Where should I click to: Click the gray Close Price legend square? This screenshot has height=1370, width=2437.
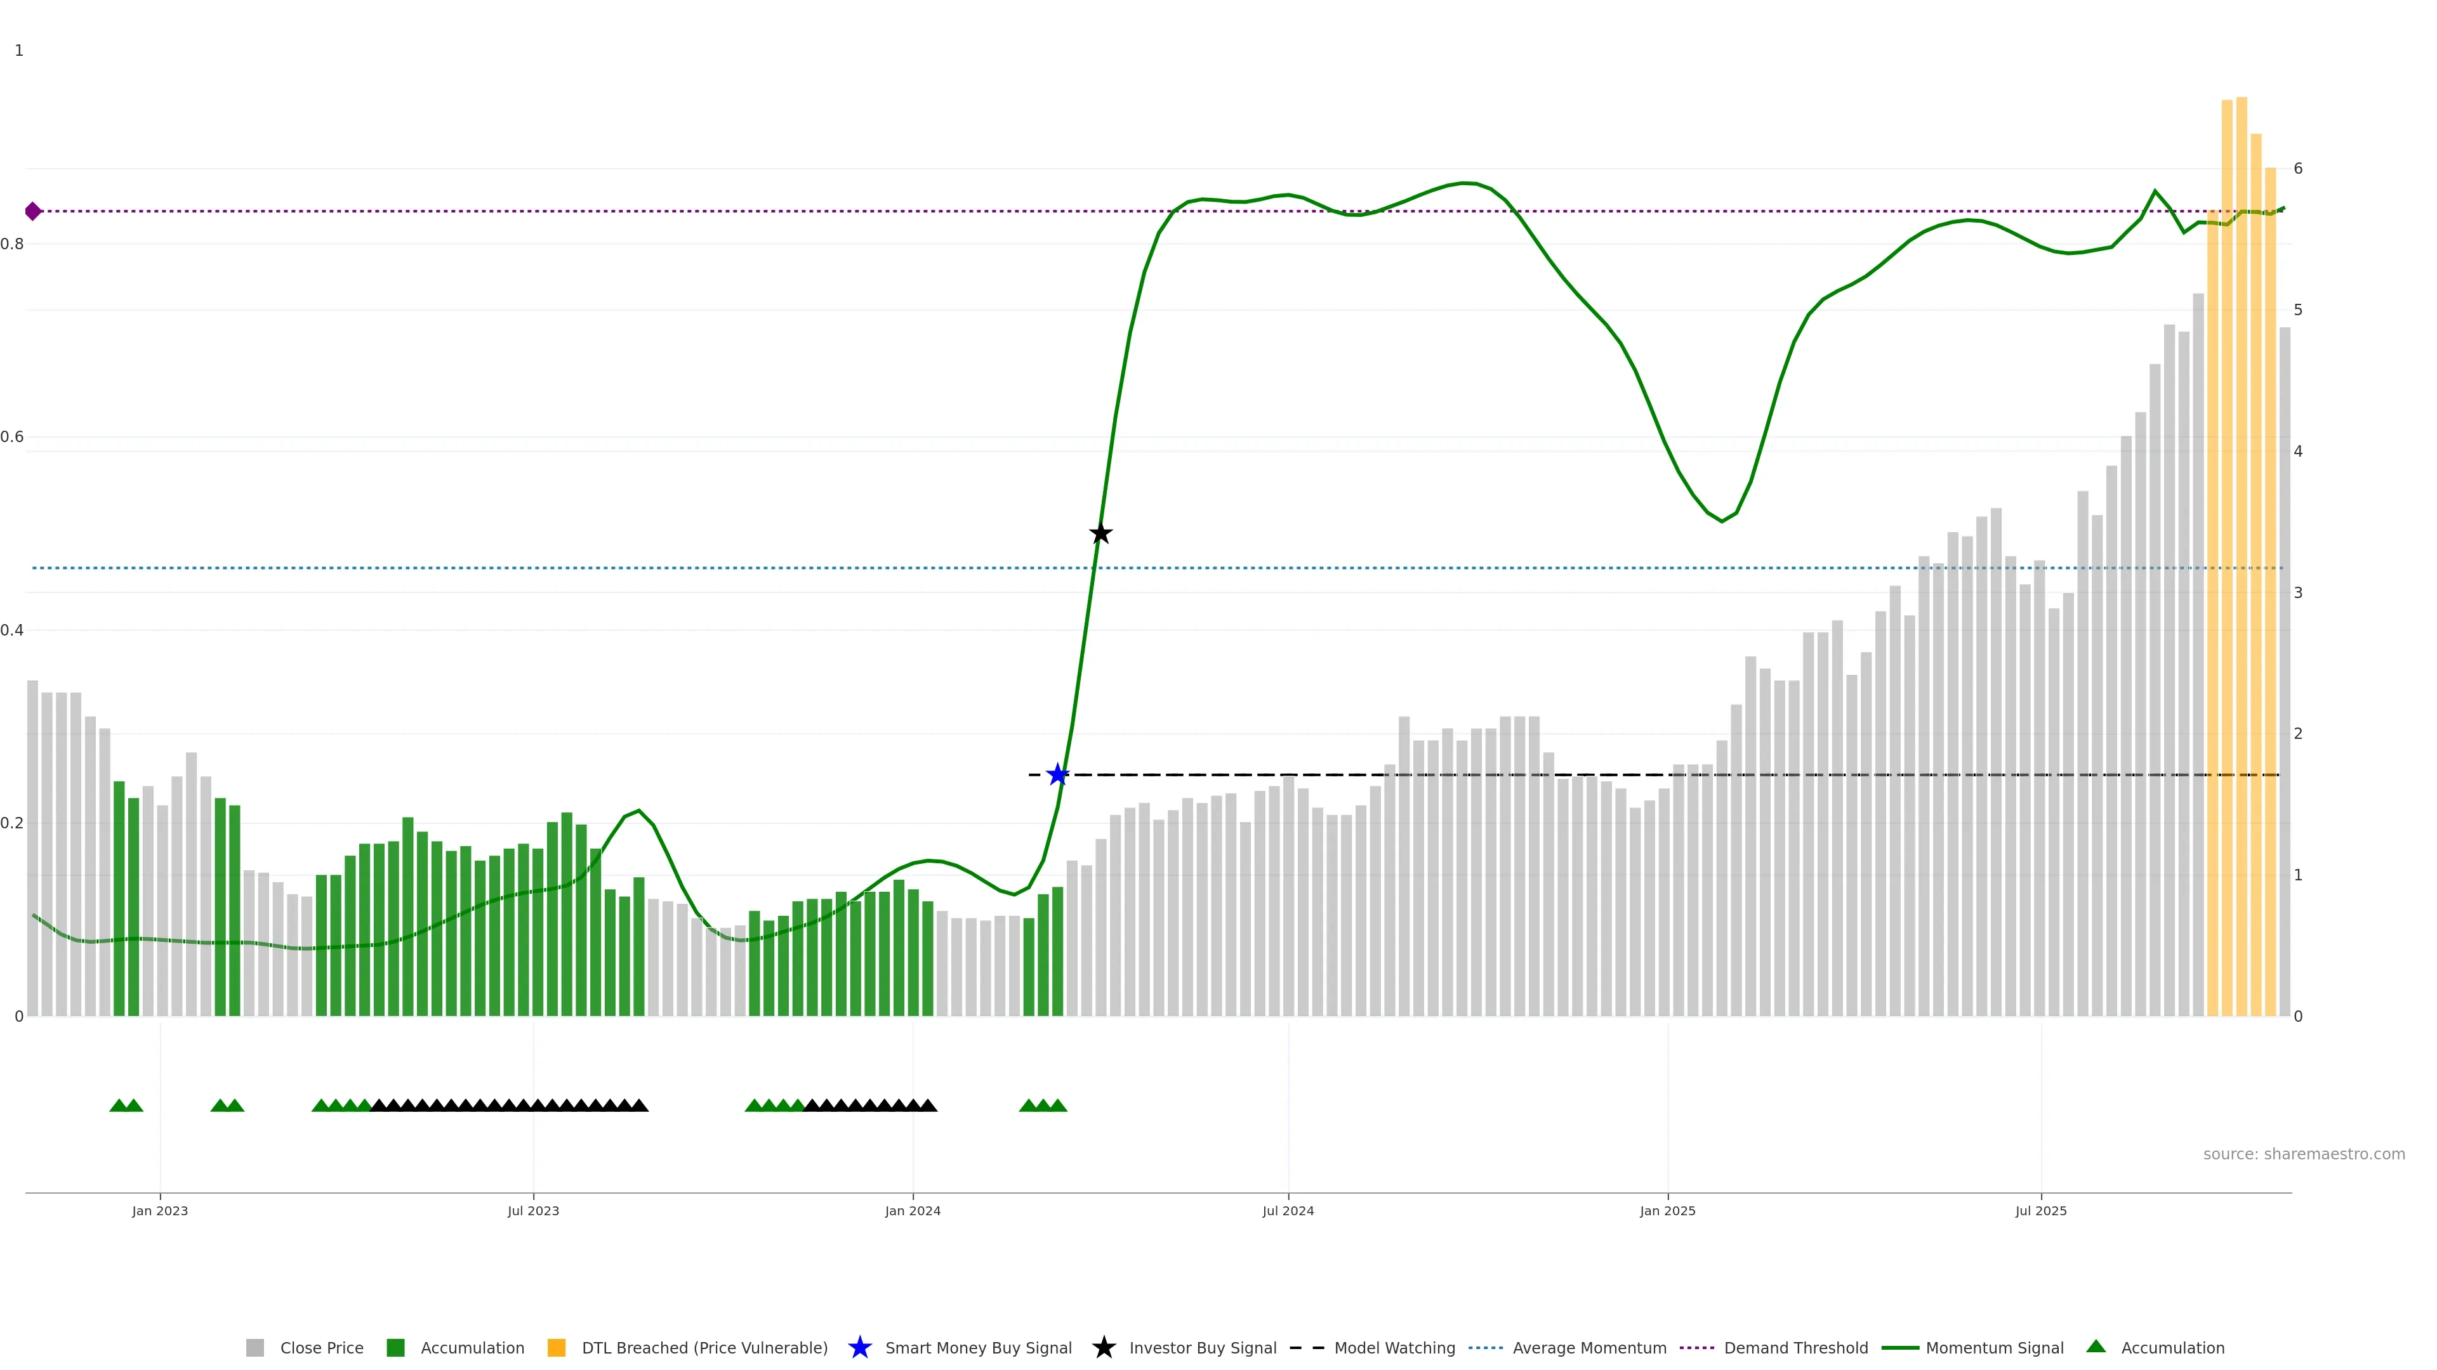coord(254,1348)
